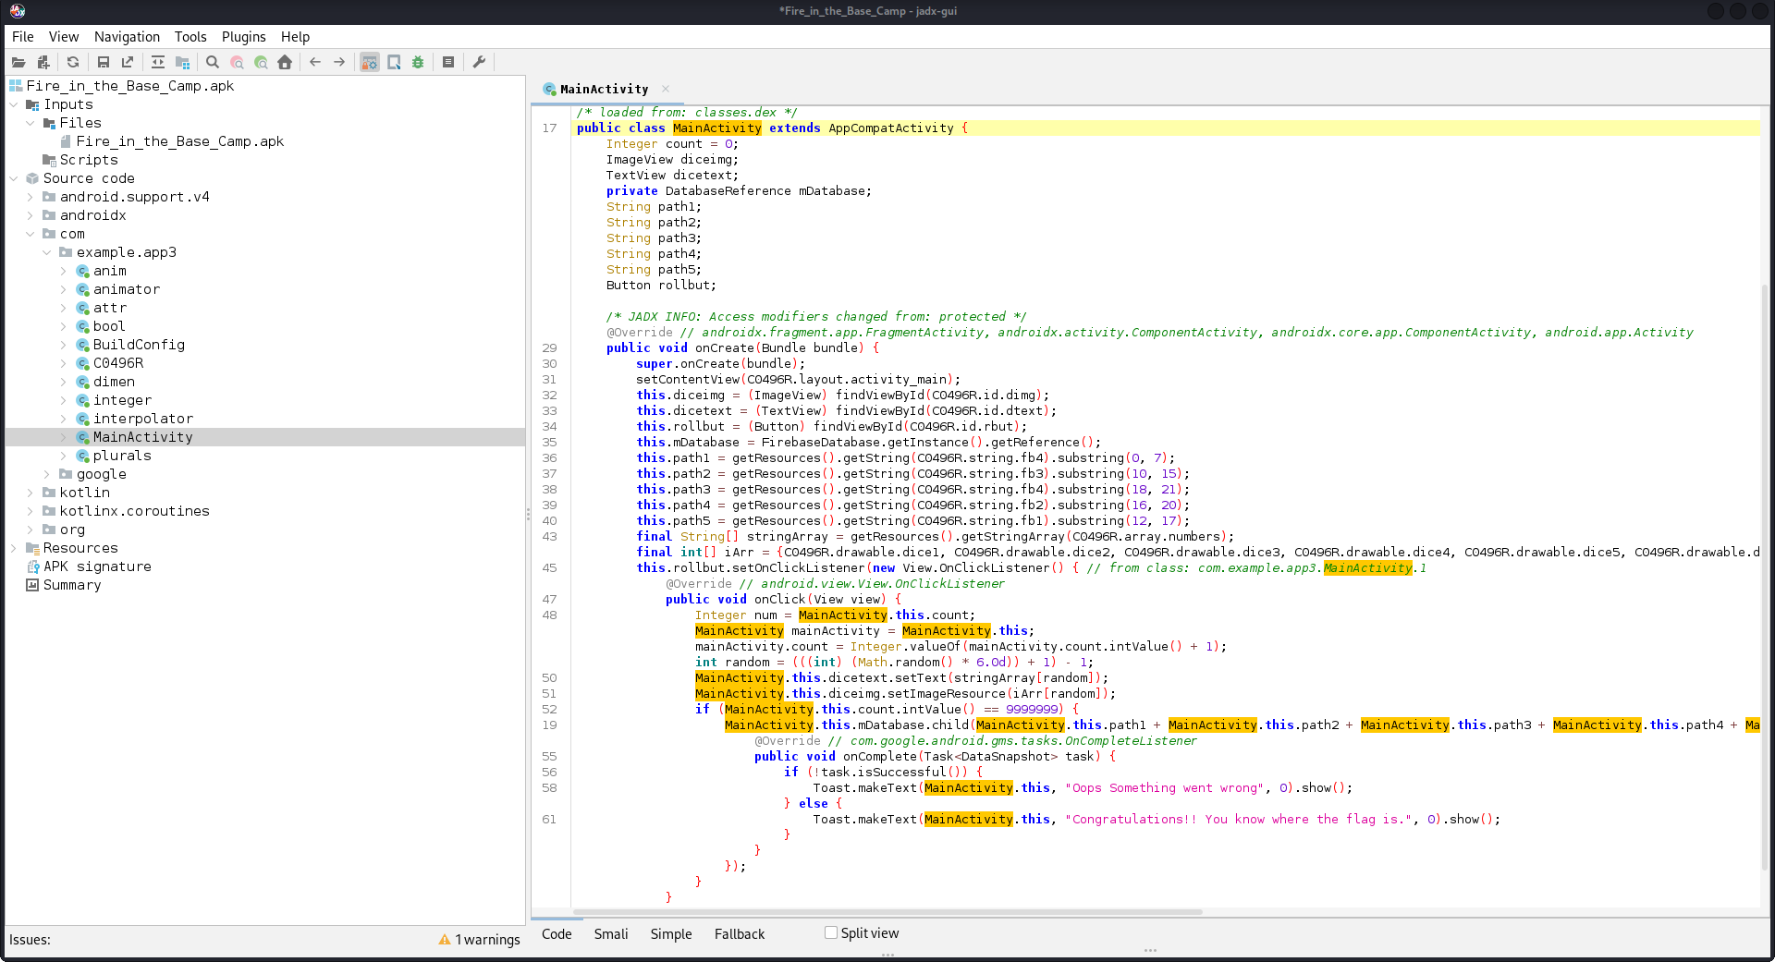Open preferences with the wrench icon
1775x962 pixels.
pyautogui.click(x=479, y=62)
